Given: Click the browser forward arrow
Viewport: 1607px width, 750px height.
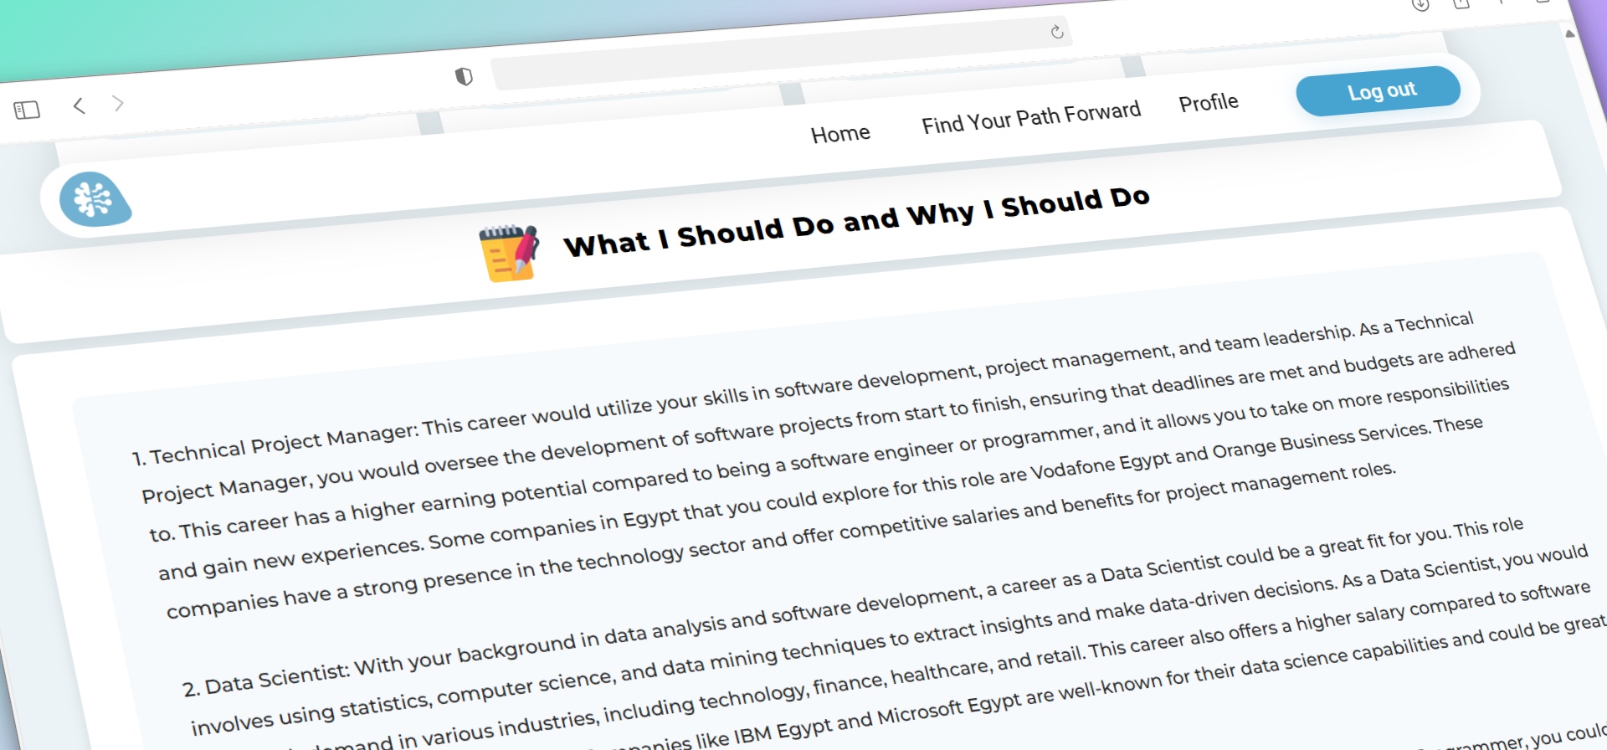Looking at the screenshot, I should [118, 103].
